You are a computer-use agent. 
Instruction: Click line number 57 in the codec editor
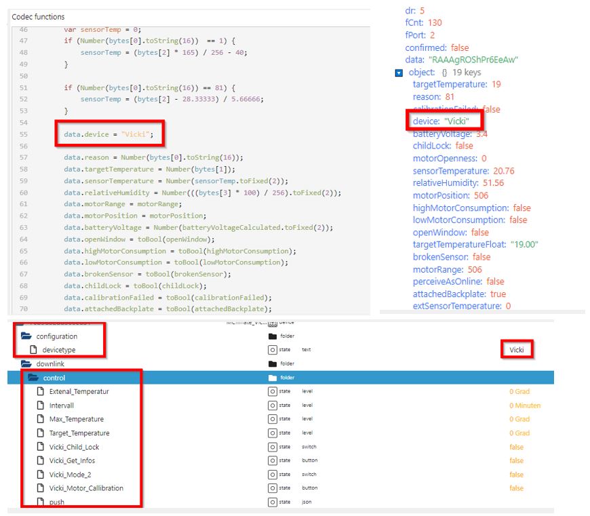23,157
